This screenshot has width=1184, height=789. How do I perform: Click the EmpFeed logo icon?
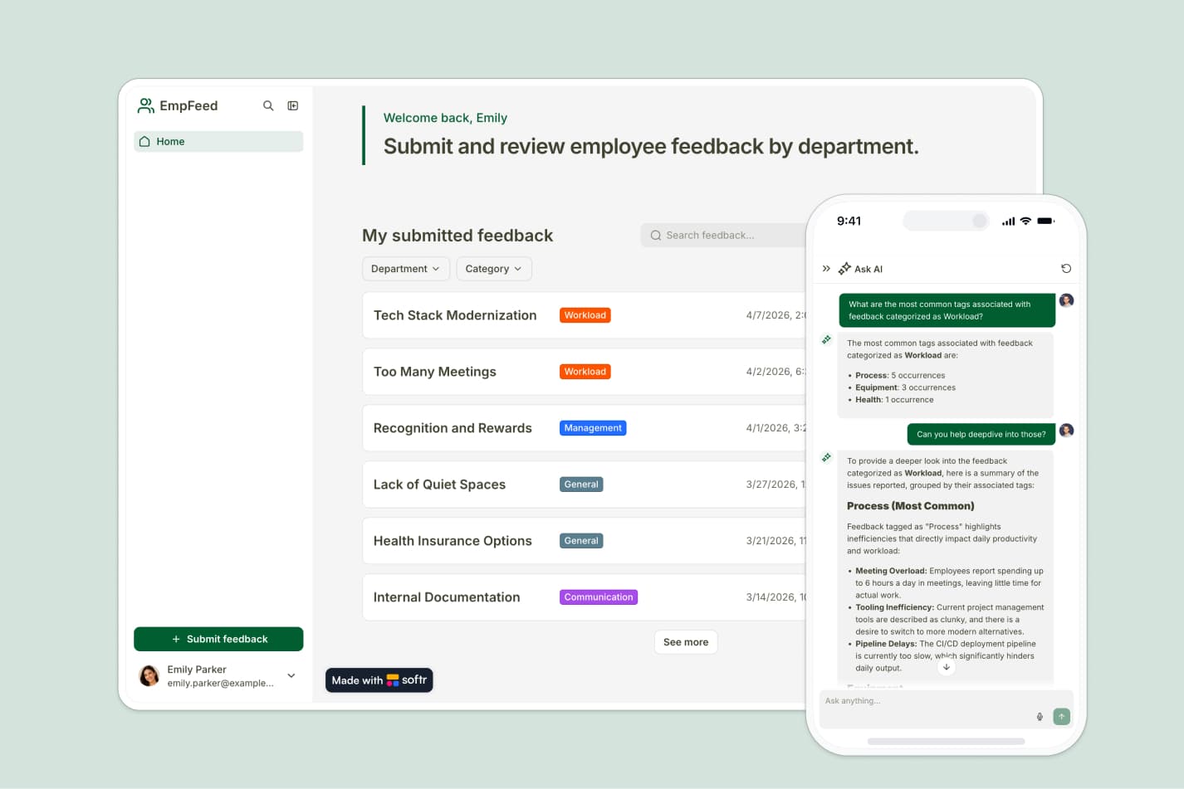[x=146, y=105]
